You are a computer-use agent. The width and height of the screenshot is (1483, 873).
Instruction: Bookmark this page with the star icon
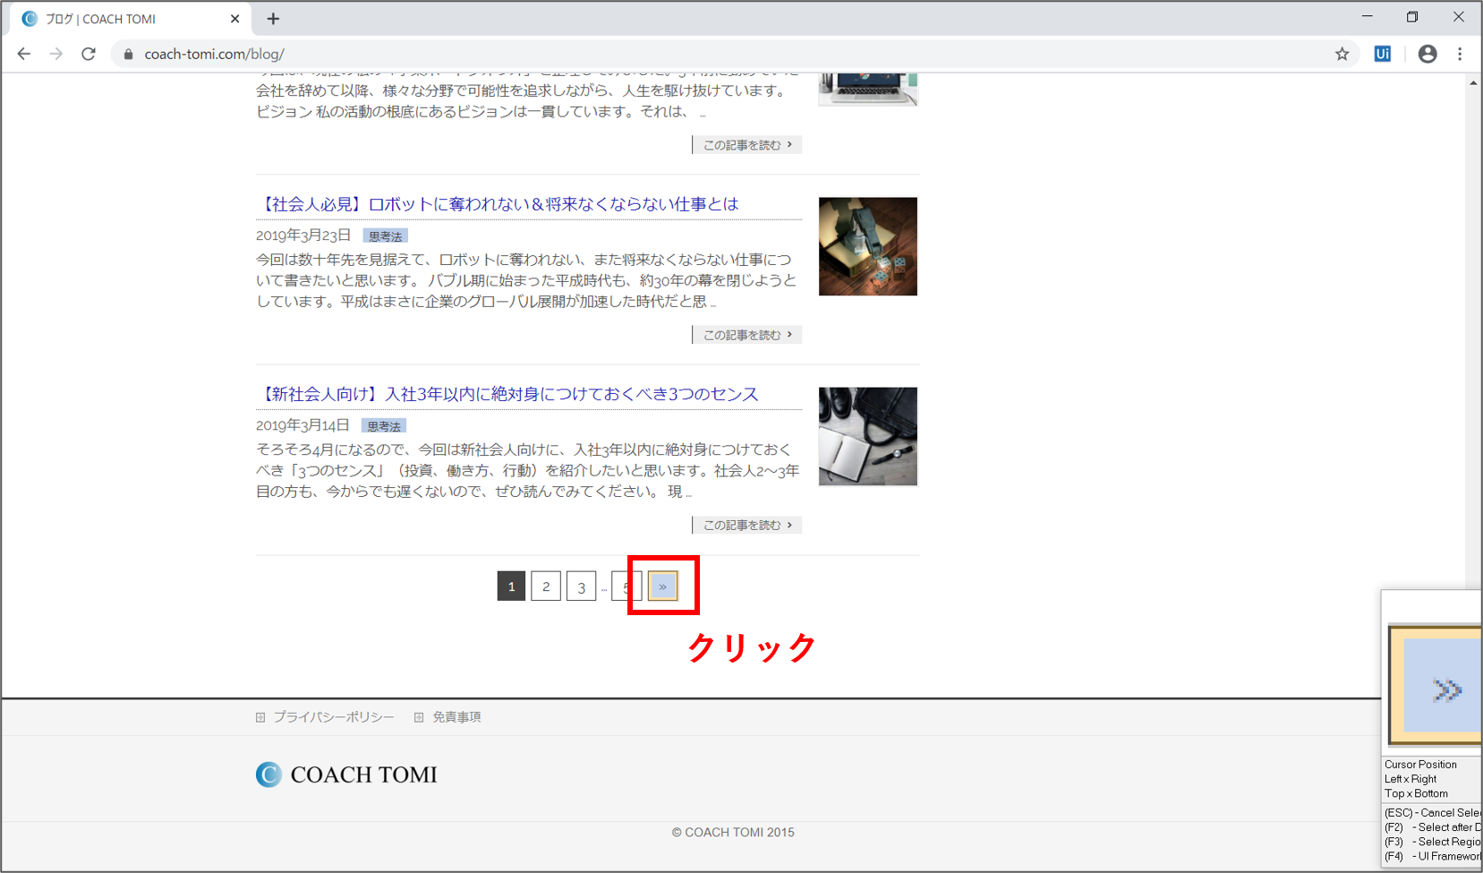point(1342,54)
